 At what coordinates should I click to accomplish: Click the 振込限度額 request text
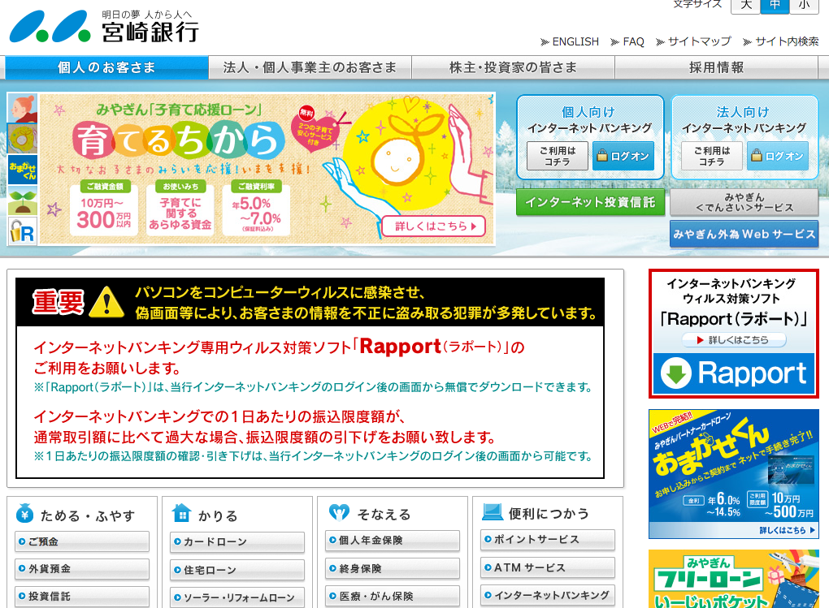264,427
